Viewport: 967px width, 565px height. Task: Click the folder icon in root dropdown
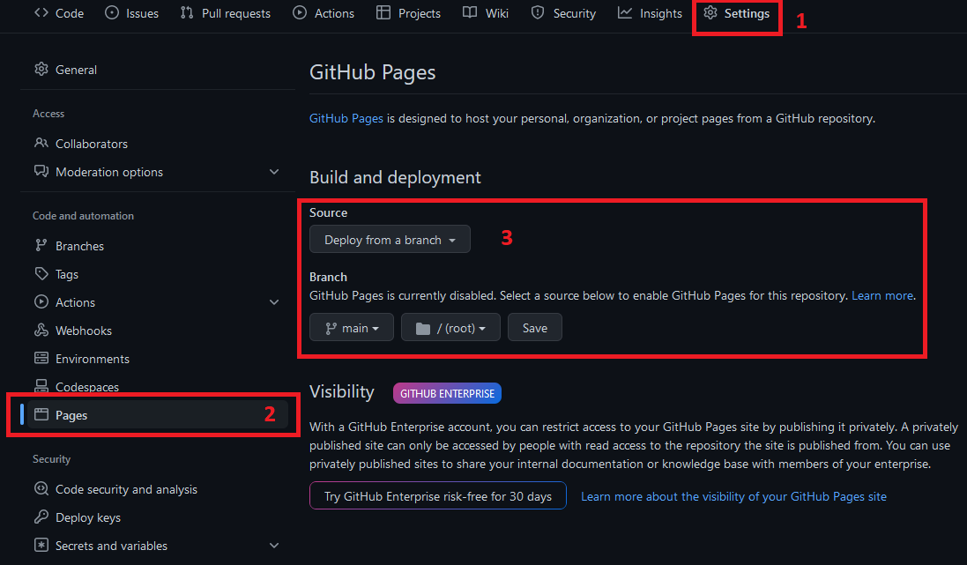click(423, 329)
